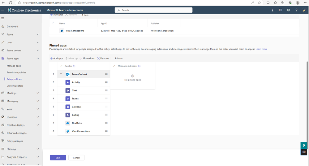Add this page to favorites star
The image size is (309, 166).
pos(259,3)
